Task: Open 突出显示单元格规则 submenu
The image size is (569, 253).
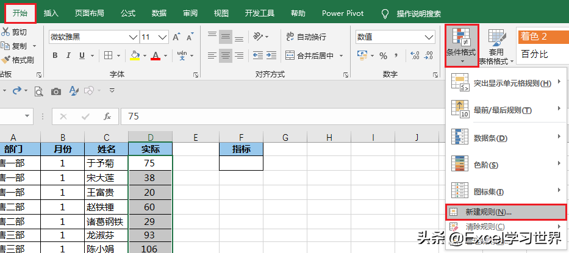Action: tap(506, 83)
